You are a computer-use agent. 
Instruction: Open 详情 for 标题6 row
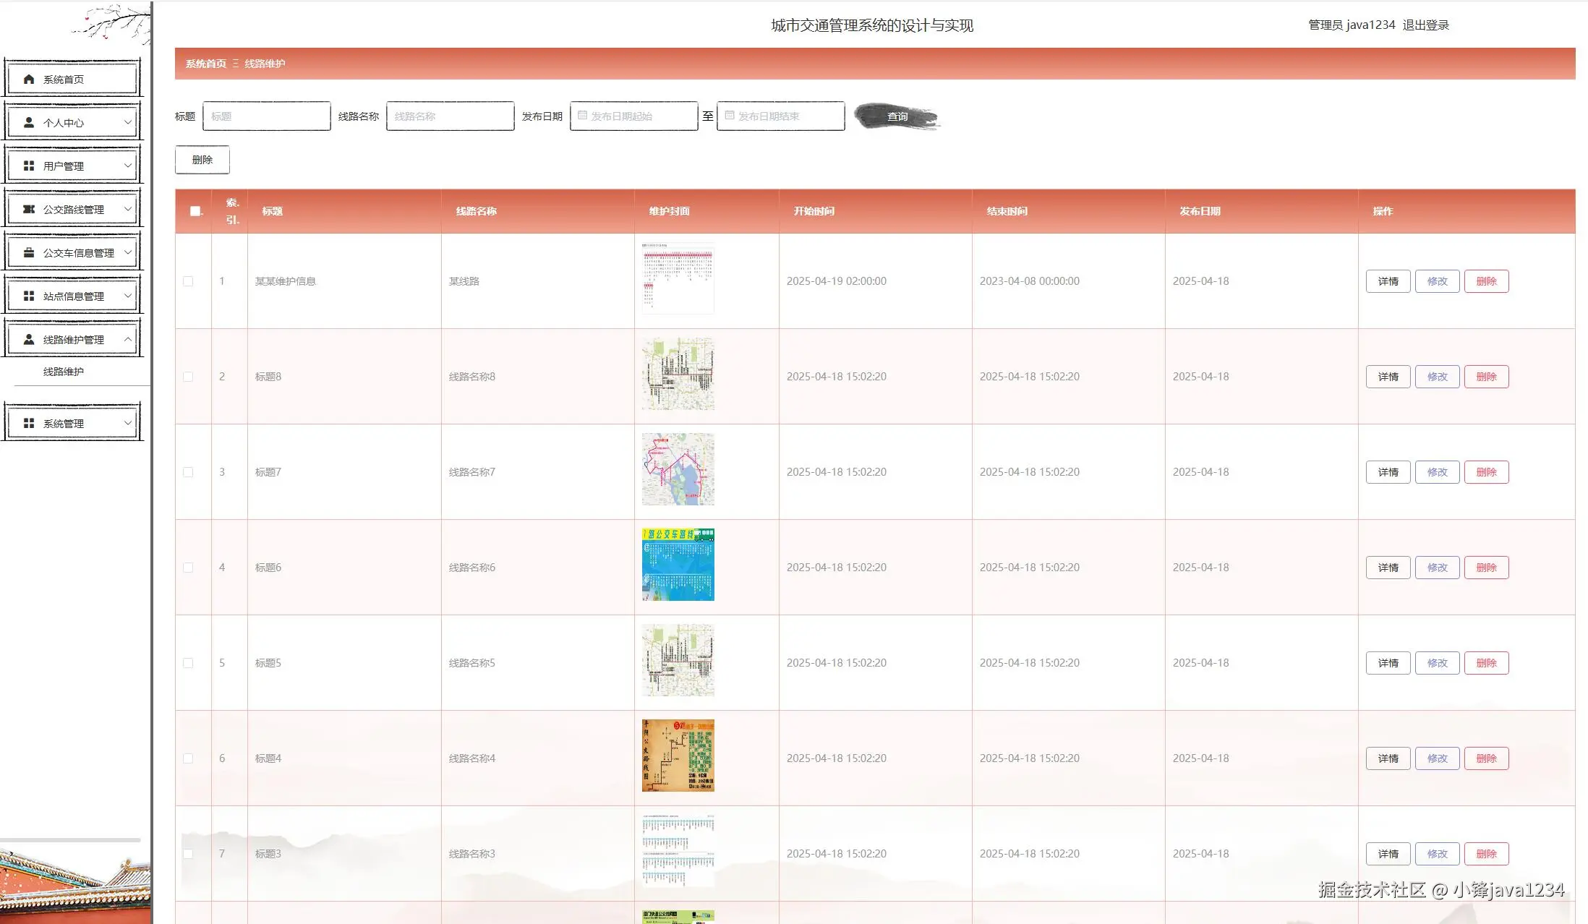(1388, 568)
